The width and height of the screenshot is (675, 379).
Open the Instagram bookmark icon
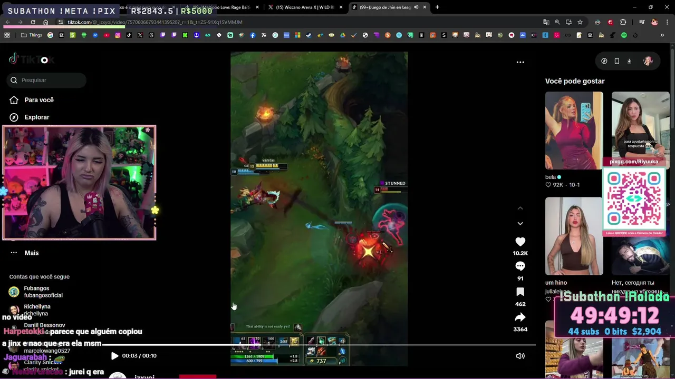tap(118, 35)
